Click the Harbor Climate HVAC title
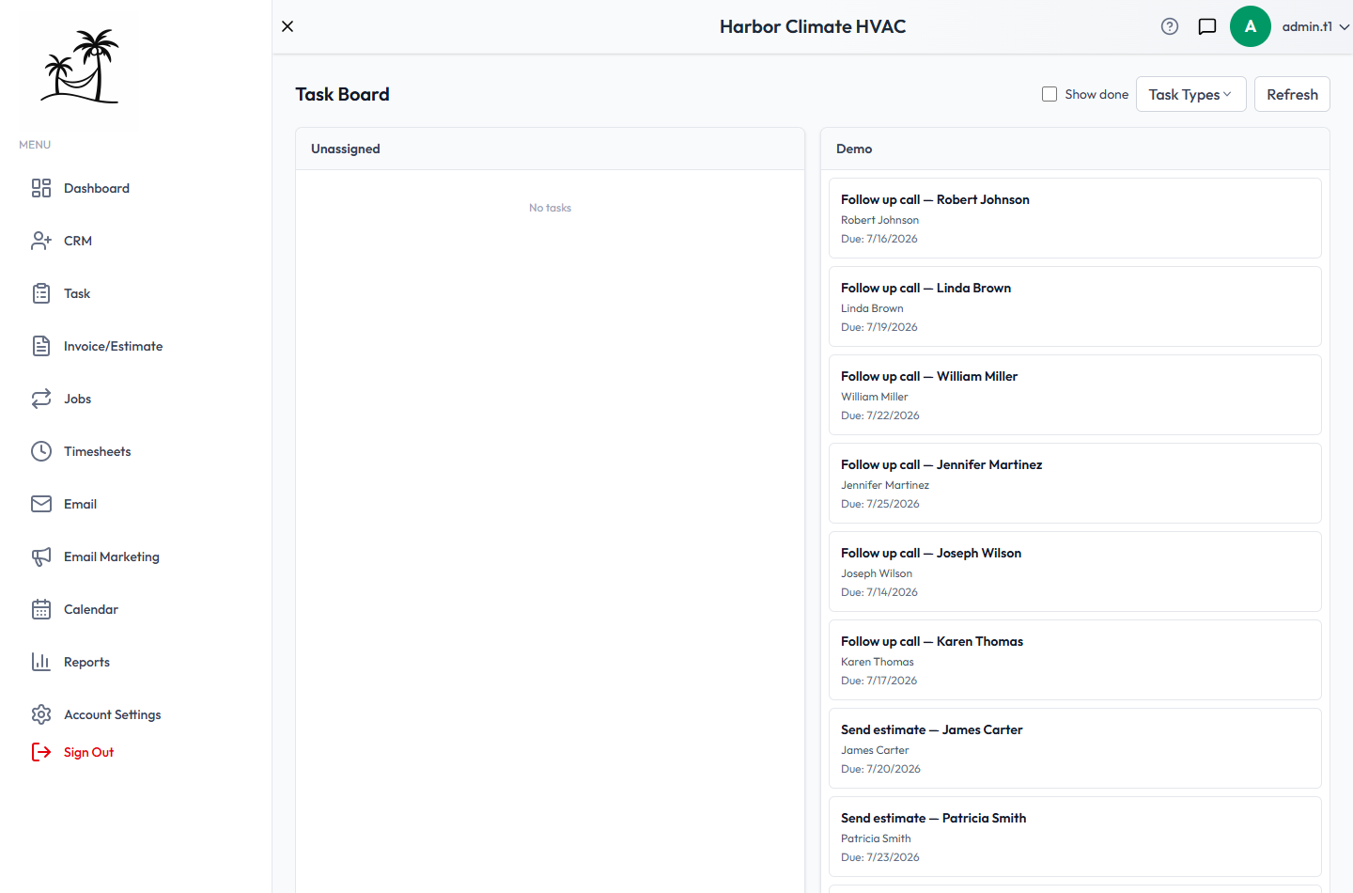 click(x=813, y=26)
